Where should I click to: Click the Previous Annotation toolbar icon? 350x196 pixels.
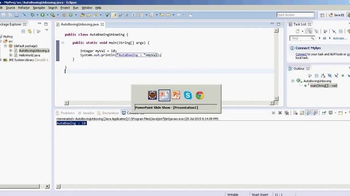151,15
